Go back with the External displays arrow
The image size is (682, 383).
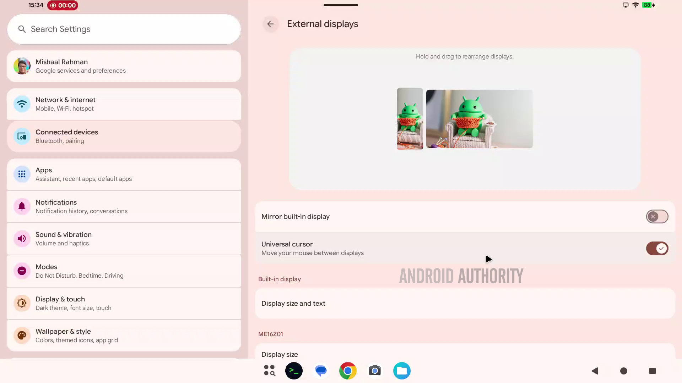[270, 24]
